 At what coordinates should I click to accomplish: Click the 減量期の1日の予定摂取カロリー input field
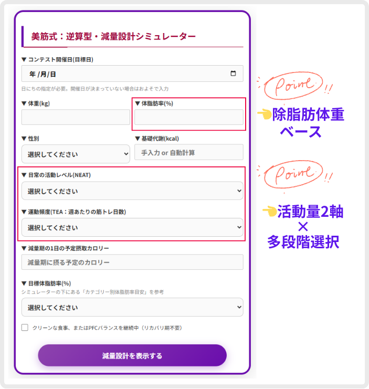132,262
